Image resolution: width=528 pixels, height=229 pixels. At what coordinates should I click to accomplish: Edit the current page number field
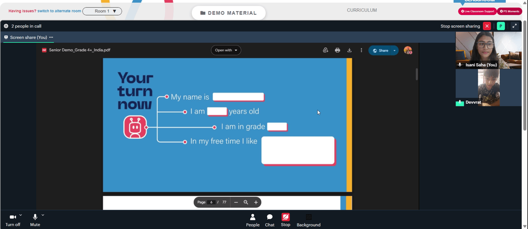click(x=211, y=202)
